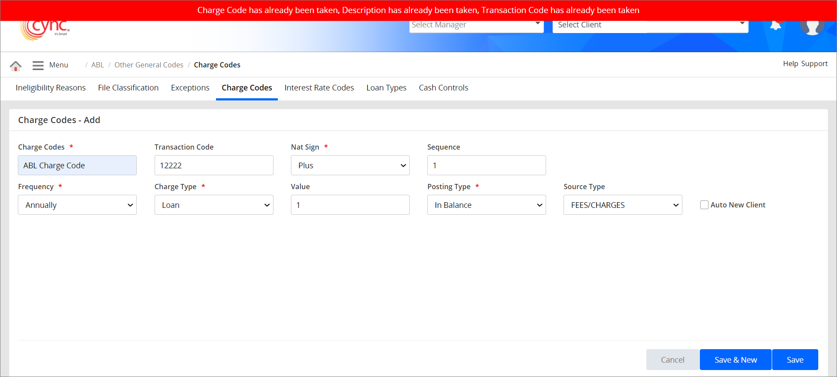Enable the Auto New Client checkbox
Image resolution: width=837 pixels, height=377 pixels.
click(x=704, y=205)
